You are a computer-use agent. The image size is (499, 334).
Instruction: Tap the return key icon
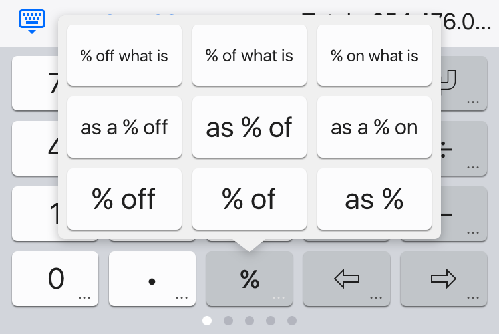(x=464, y=83)
